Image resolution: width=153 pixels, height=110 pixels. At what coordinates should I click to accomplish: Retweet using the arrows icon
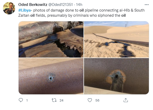(x=54, y=100)
